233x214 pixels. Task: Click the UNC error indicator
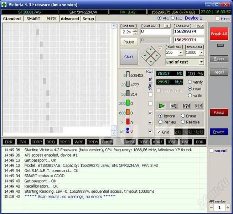click(186, 142)
